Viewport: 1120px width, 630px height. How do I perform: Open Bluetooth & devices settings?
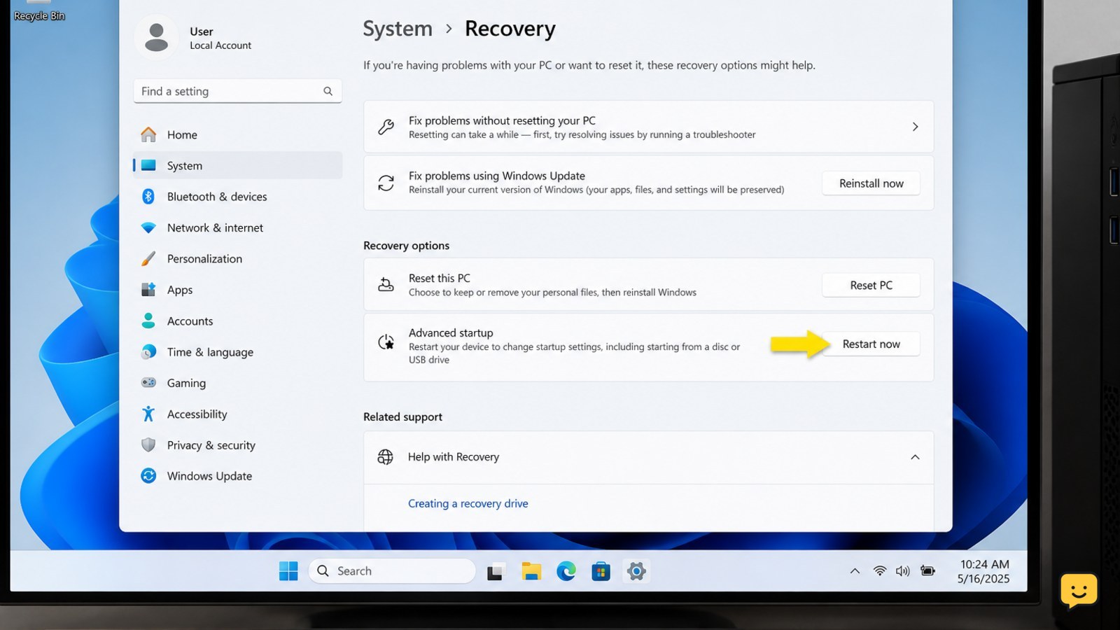tap(237, 197)
